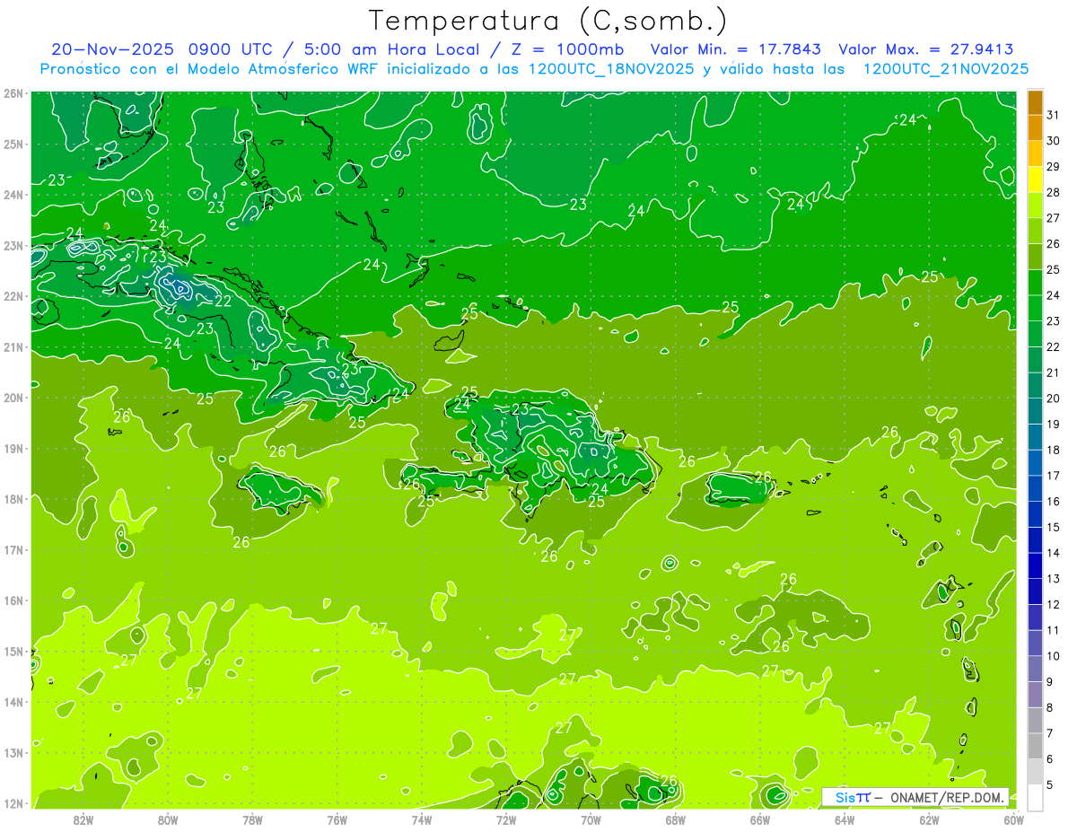
Task: Click the '68W' longitude axis label
Action: [x=675, y=819]
